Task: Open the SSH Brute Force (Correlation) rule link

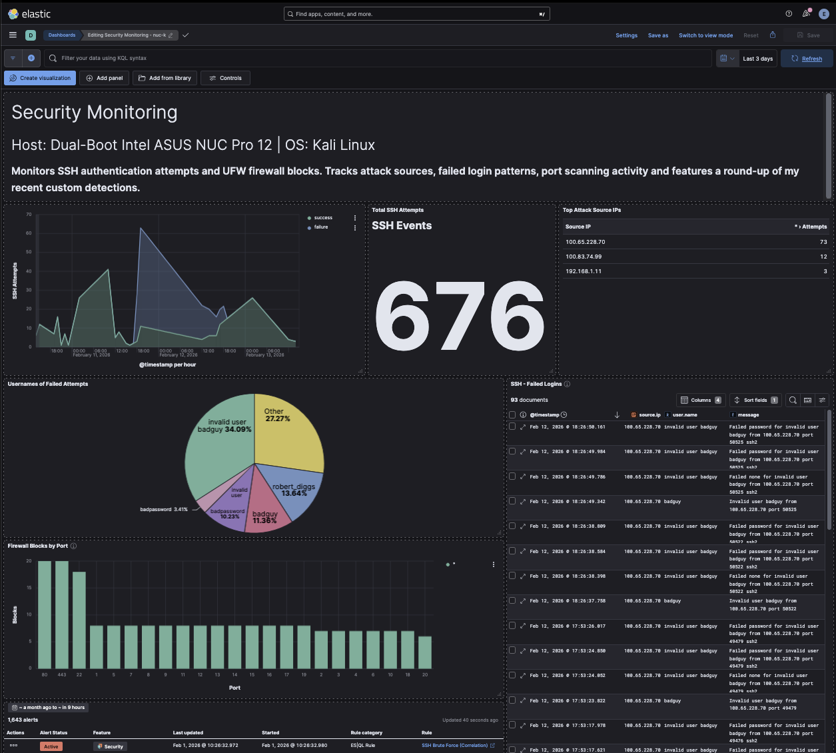Action: [x=454, y=745]
